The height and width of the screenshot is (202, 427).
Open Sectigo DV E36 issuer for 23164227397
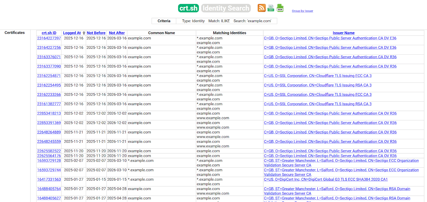click(330, 38)
